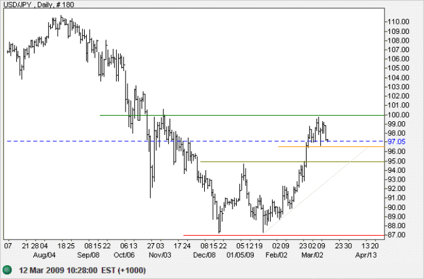This screenshot has height=279, width=424.
Task: Click the Apr/13 date axis label
Action: coord(366,255)
